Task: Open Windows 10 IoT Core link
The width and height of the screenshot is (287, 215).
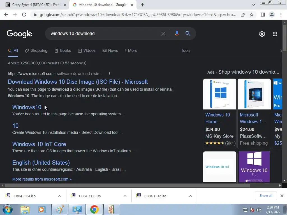Action: tap(39, 144)
